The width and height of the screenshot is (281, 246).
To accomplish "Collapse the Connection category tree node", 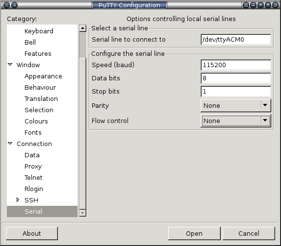I will 10,144.
